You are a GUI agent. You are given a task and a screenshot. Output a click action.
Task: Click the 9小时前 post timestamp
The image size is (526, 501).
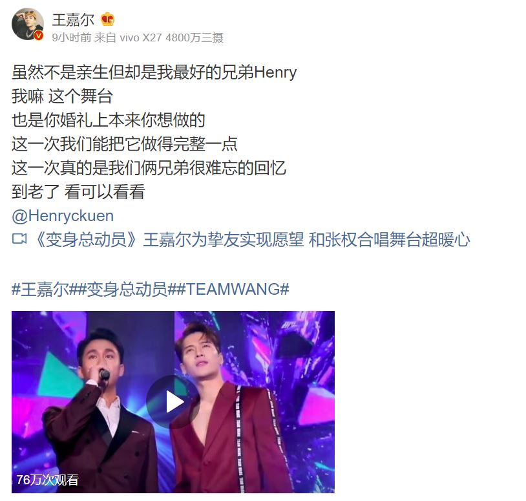point(72,37)
